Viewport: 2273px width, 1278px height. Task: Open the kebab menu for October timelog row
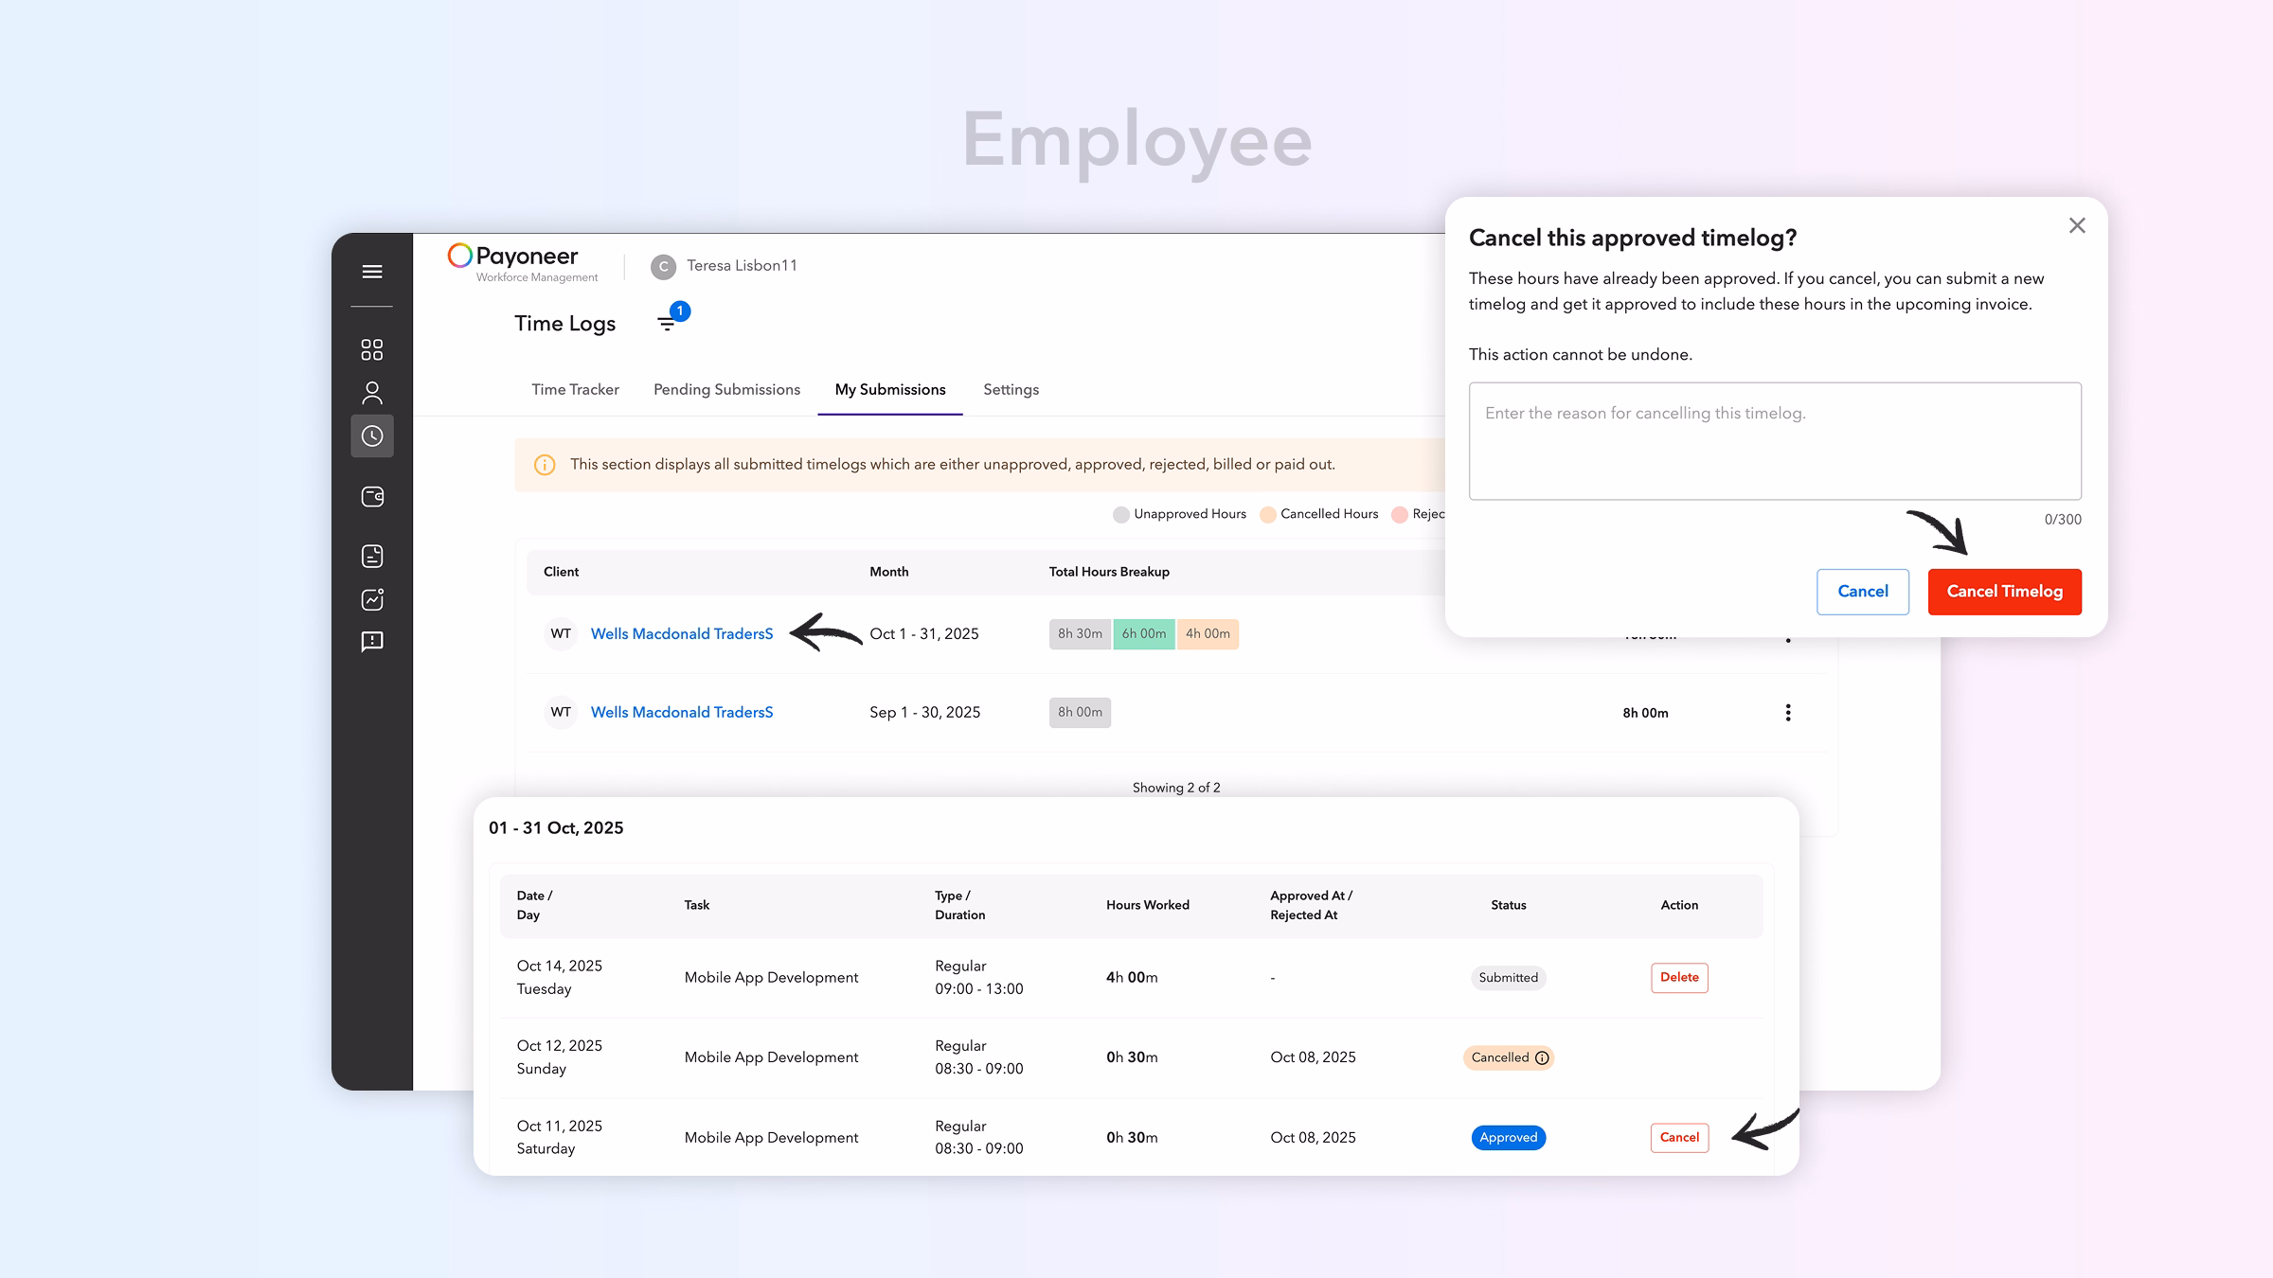coord(1788,634)
